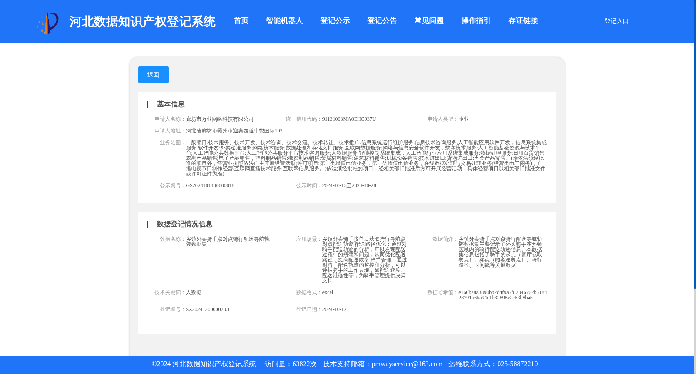Click the 业务范围 description paragraph

(366, 158)
